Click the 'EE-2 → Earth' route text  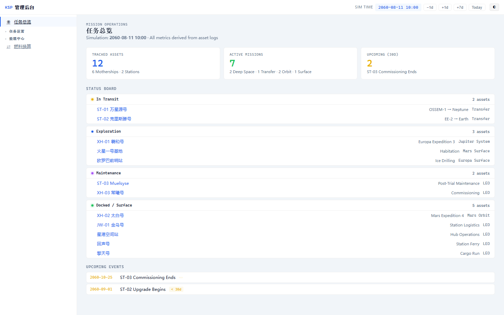(456, 119)
